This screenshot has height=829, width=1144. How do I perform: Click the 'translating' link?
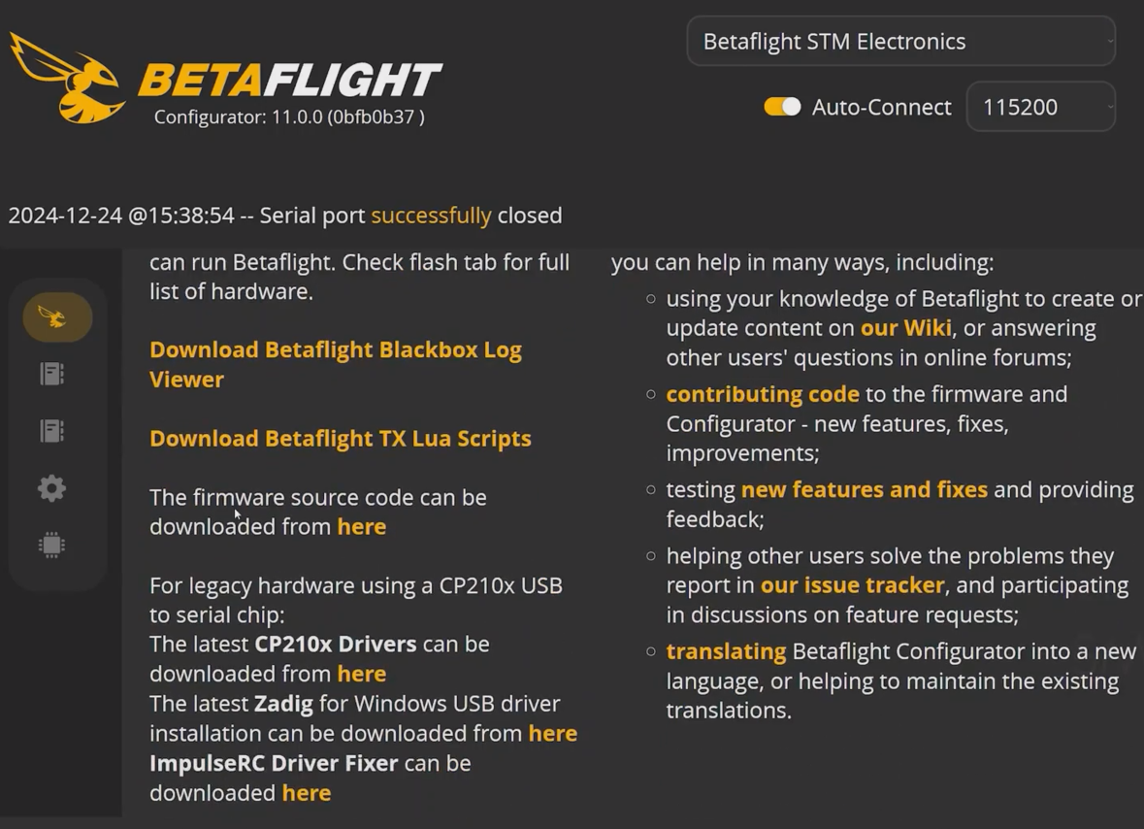click(725, 651)
